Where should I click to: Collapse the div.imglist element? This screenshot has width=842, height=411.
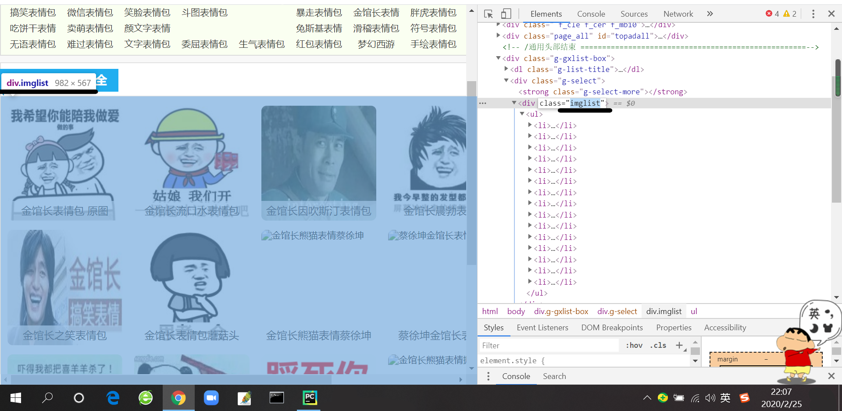click(x=514, y=103)
